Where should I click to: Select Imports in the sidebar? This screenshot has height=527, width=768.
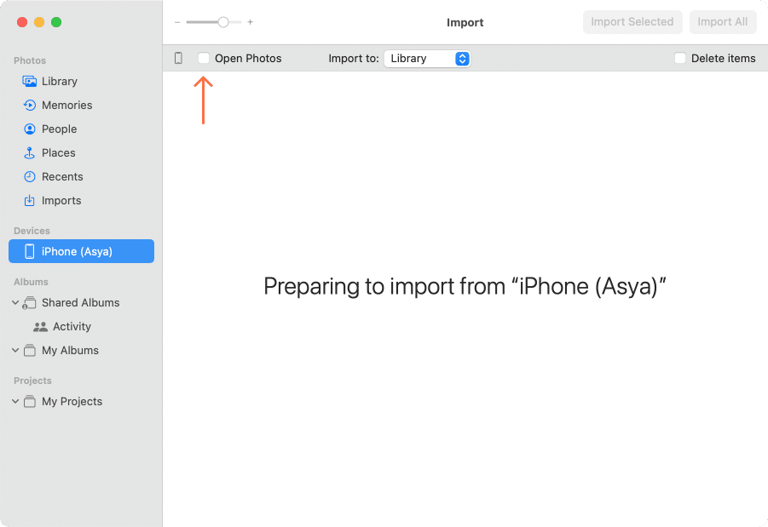click(63, 200)
